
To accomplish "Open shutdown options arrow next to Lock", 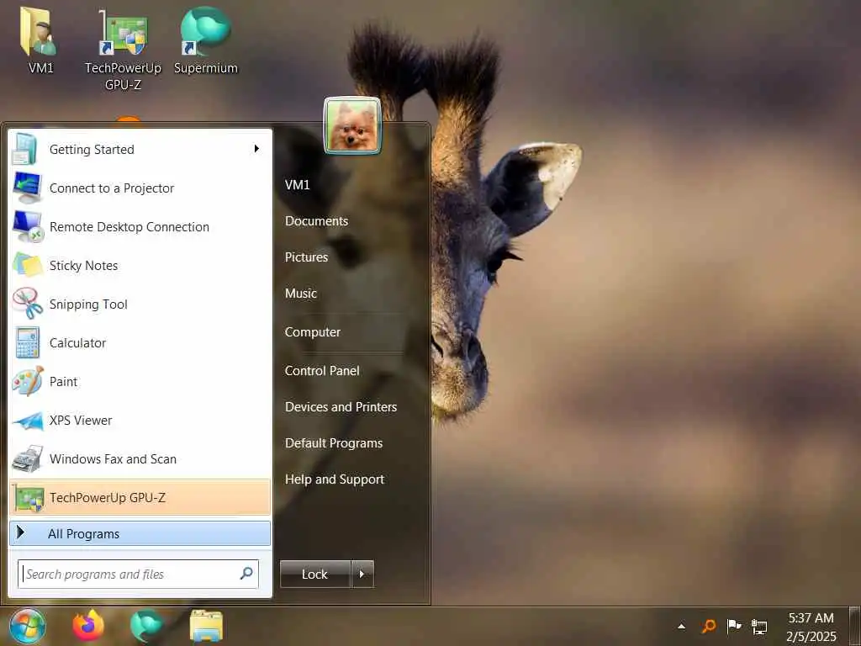I will coord(362,574).
